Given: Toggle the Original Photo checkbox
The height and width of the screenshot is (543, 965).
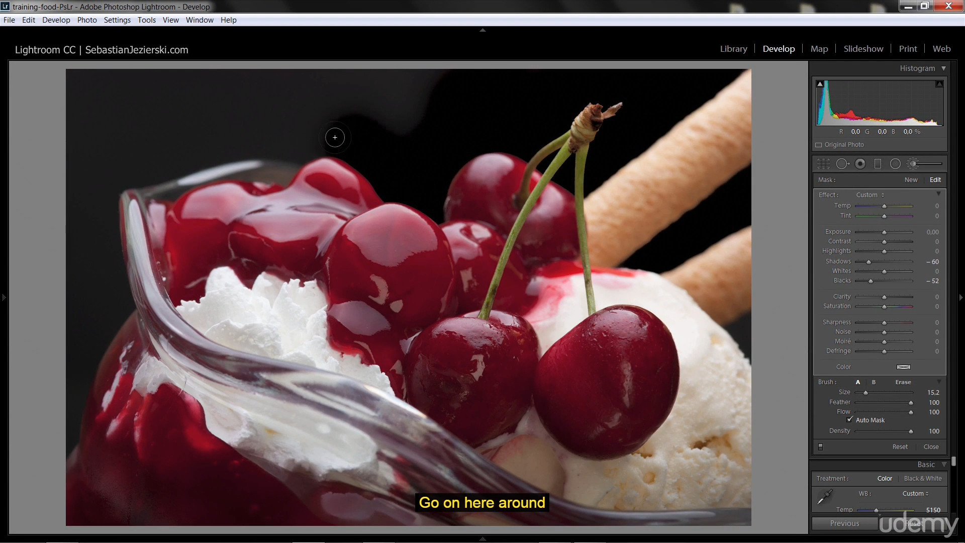Looking at the screenshot, I should pos(819,145).
